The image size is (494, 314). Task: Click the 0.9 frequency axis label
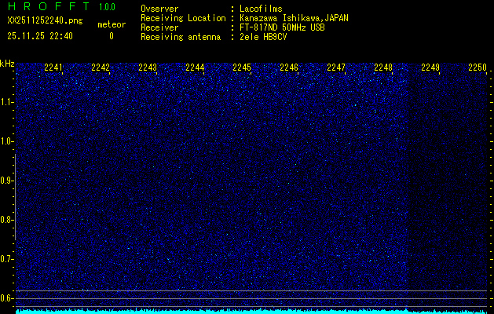point(7,181)
